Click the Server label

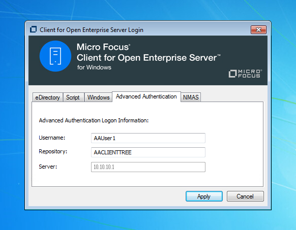point(48,167)
